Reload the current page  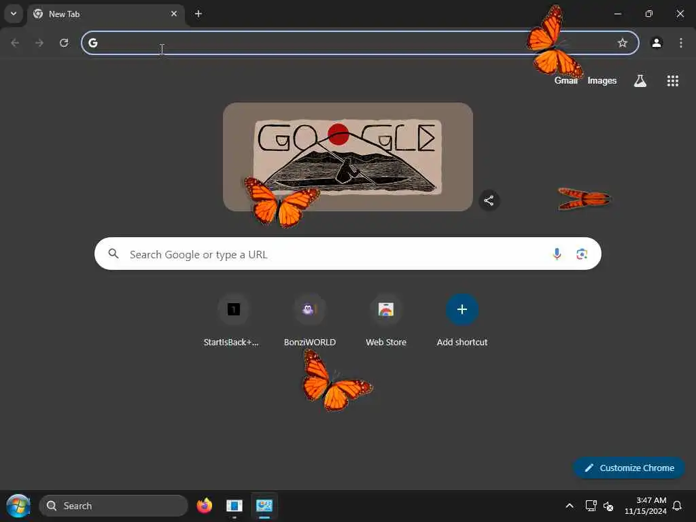64,43
